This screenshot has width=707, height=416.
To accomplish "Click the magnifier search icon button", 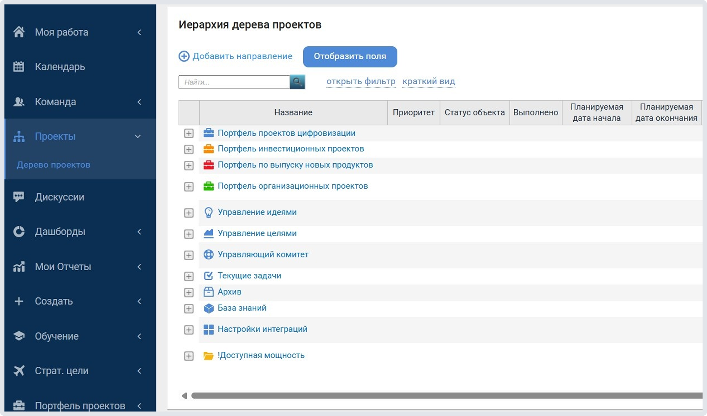I will (297, 82).
